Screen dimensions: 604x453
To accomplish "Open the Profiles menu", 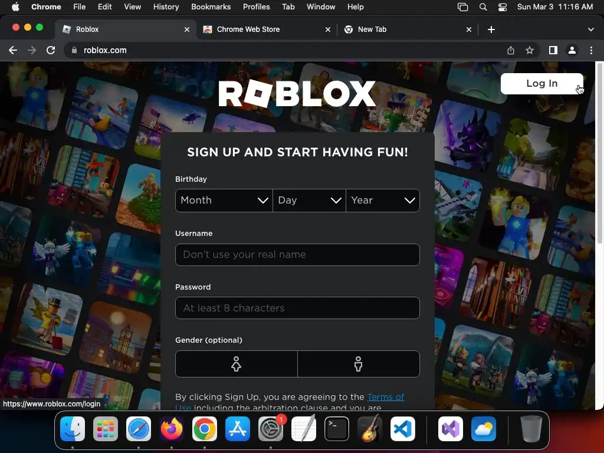I will (x=256, y=7).
